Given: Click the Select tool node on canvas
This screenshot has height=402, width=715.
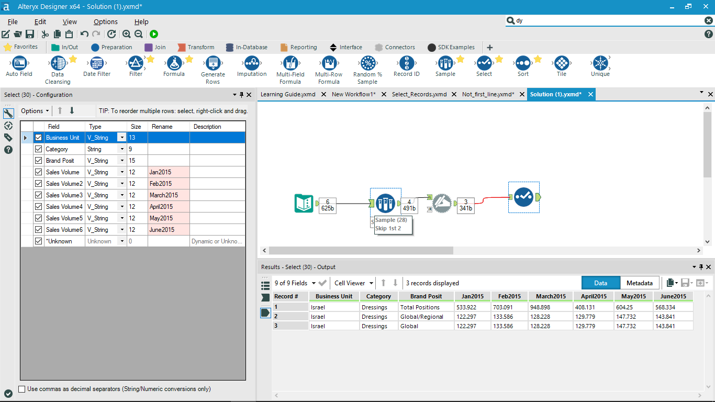Looking at the screenshot, I should click(523, 197).
